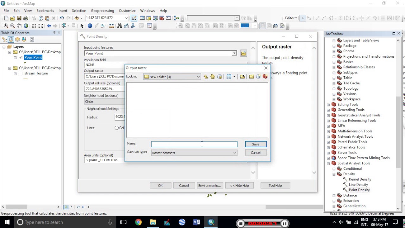Select the Find binoculars tool
Viewport: 405px width, 228px height.
pyautogui.click(x=120, y=26)
